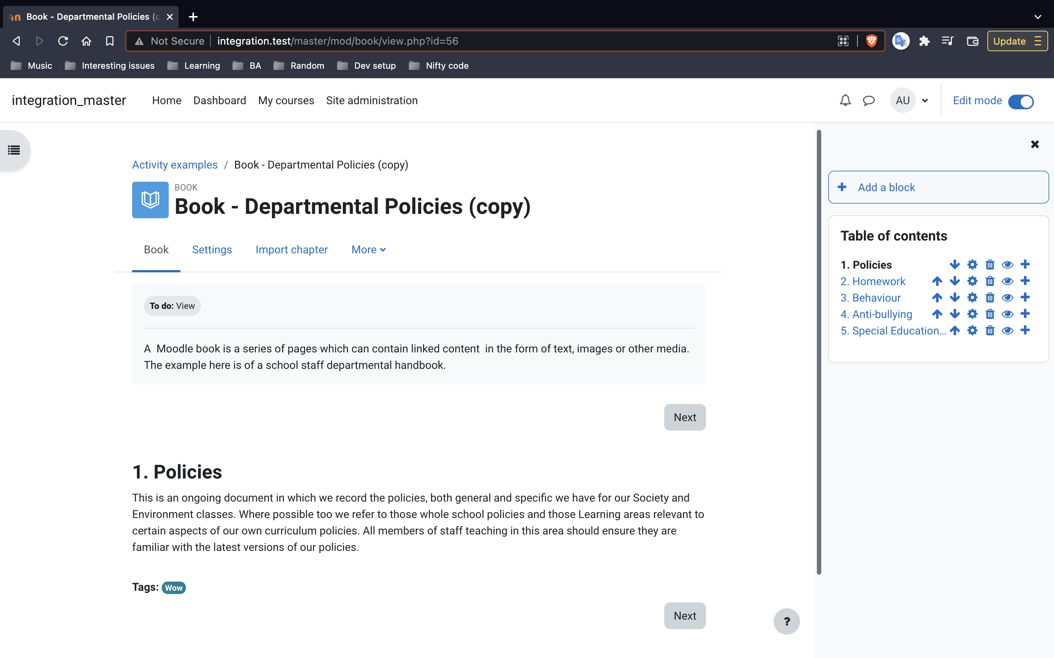Edit the Behaviour chapter settings
1054x658 pixels.
click(972, 298)
